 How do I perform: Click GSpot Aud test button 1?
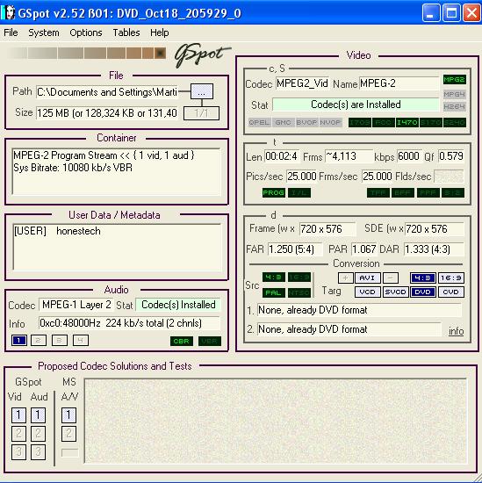[x=38, y=415]
